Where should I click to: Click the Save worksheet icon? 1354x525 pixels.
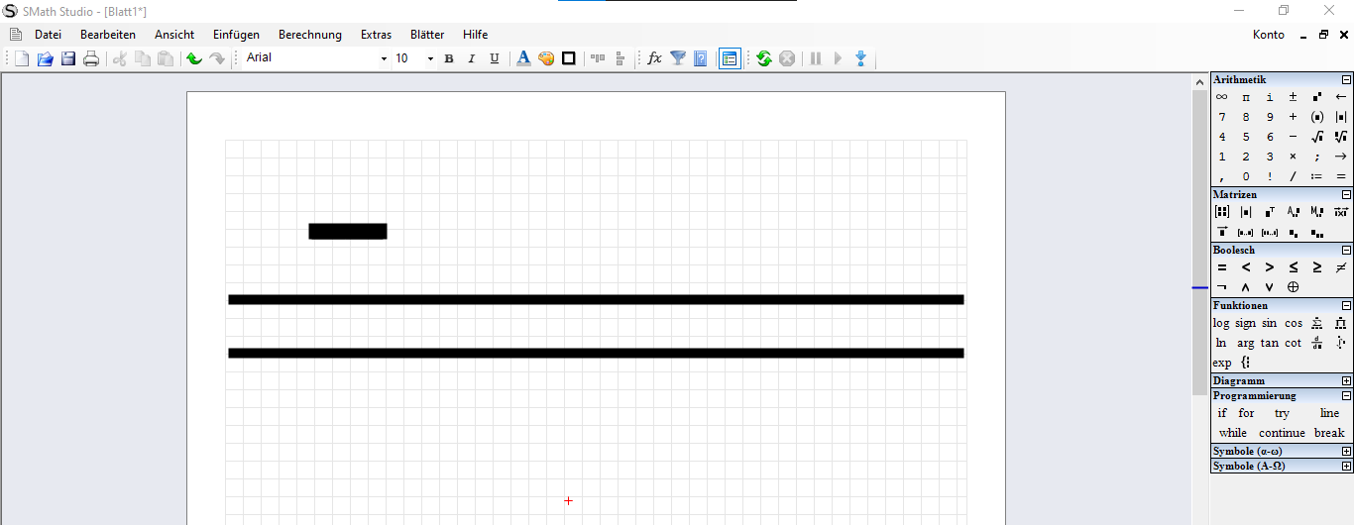point(68,58)
